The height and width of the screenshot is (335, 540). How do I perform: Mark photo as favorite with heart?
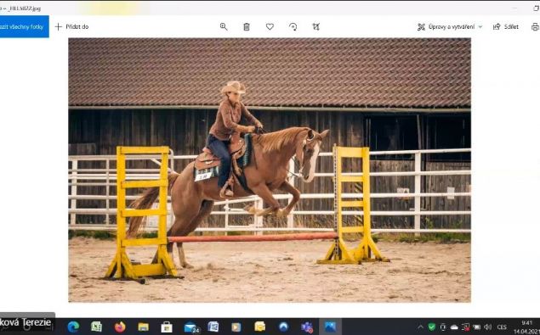[x=270, y=27]
